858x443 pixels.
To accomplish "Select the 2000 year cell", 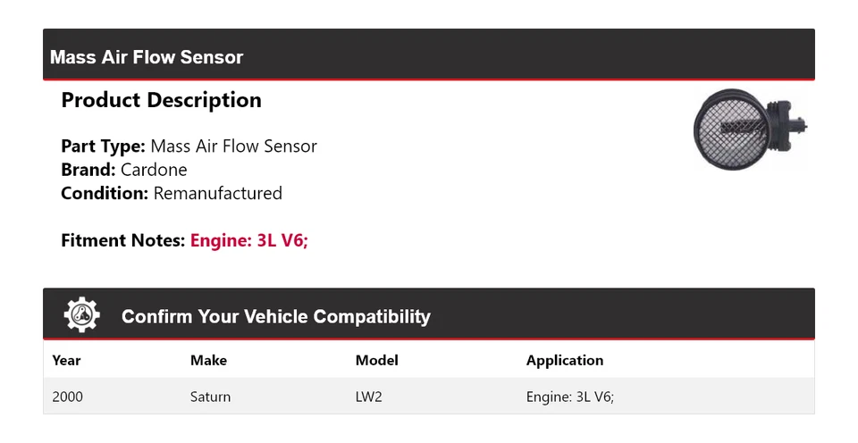I will coord(67,397).
